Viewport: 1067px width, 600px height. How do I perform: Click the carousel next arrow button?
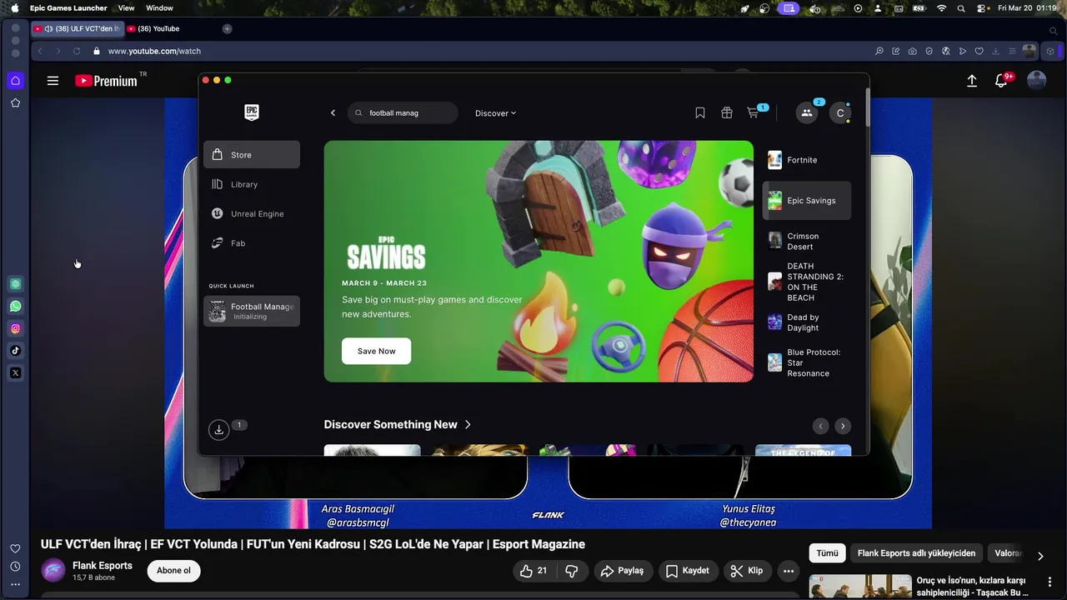point(843,426)
